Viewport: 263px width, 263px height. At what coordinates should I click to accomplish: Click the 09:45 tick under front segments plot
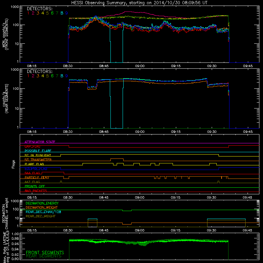tap(248, 66)
